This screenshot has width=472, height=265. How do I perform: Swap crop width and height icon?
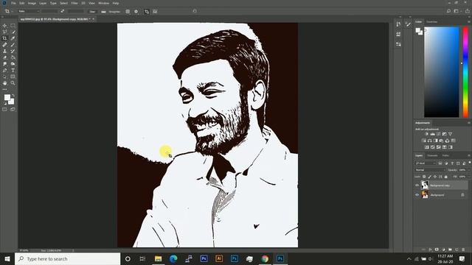(62, 12)
